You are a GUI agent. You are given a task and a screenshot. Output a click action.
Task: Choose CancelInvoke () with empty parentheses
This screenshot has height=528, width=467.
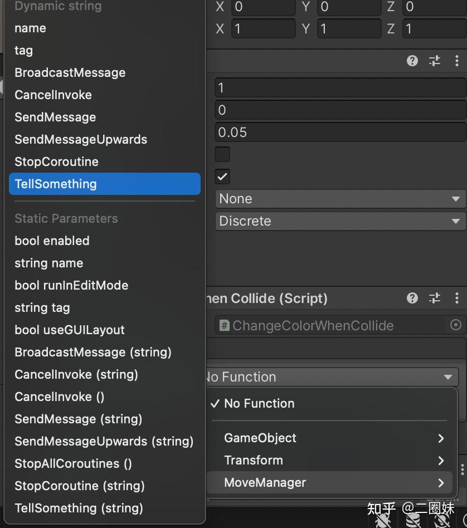pos(105,397)
